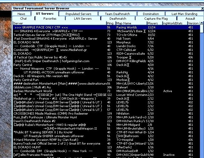This screenshot has width=204, height=158.
Task: Open the Capture the Flag tab
Action: tap(156, 19)
